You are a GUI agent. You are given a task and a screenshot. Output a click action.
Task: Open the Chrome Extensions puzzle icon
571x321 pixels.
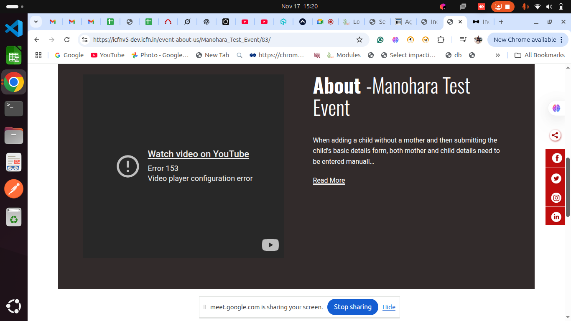(x=441, y=40)
